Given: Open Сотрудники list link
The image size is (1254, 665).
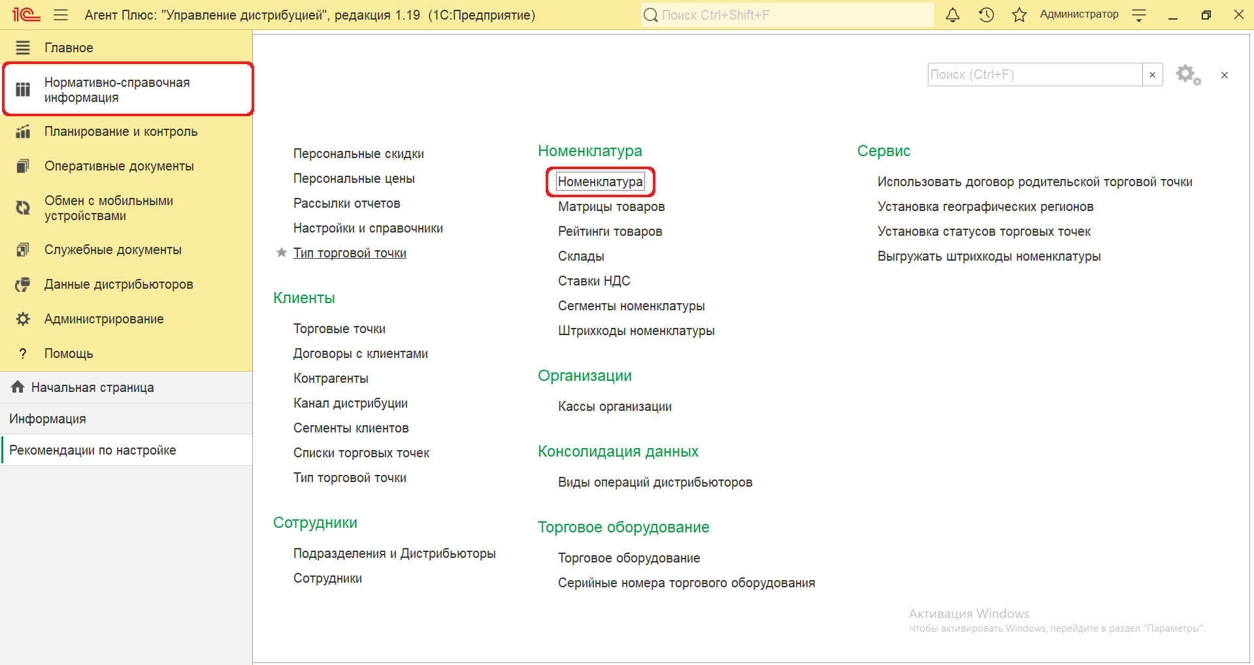Looking at the screenshot, I should tap(327, 578).
